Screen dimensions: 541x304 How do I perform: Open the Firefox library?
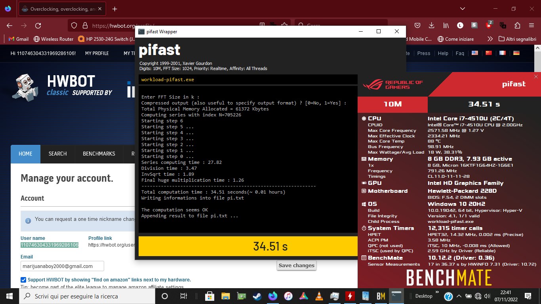[446, 25]
